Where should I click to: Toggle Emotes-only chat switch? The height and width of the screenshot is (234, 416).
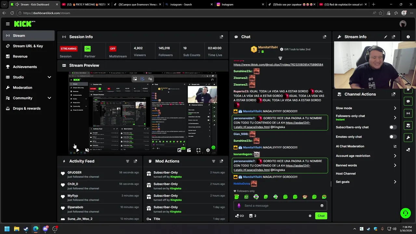click(x=393, y=137)
